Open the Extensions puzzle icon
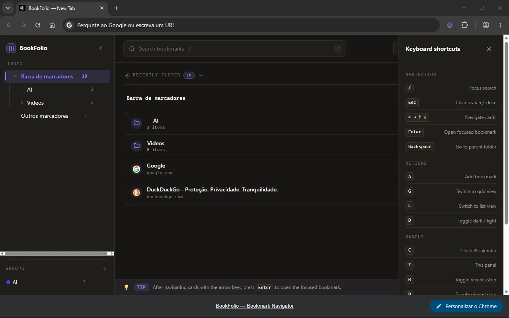The width and height of the screenshot is (509, 318). (464, 25)
